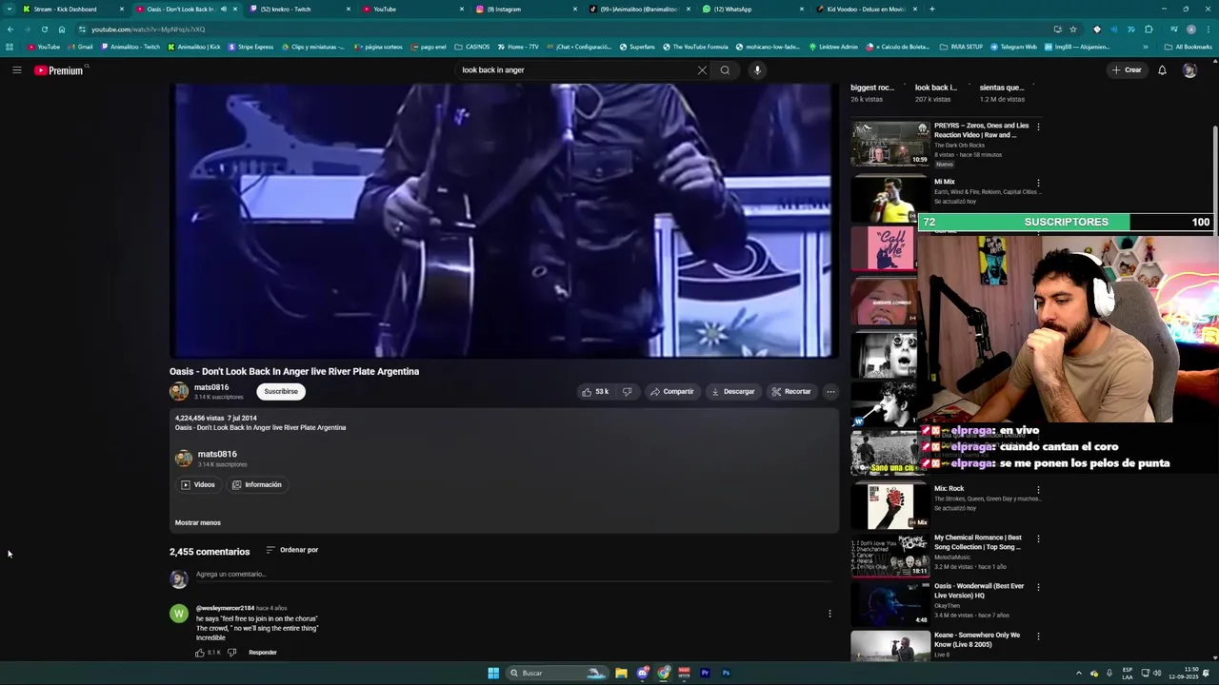Open the mats0816 channel name in description
1219x685 pixels.
click(217, 455)
